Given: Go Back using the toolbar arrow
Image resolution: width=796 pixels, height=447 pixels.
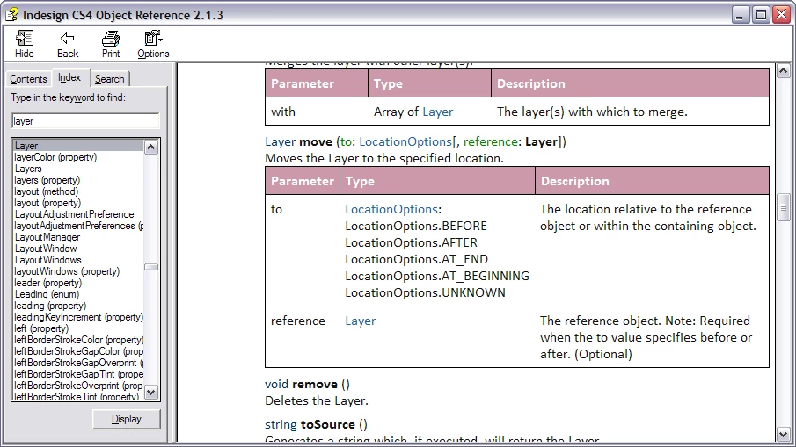Looking at the screenshot, I should (x=68, y=44).
